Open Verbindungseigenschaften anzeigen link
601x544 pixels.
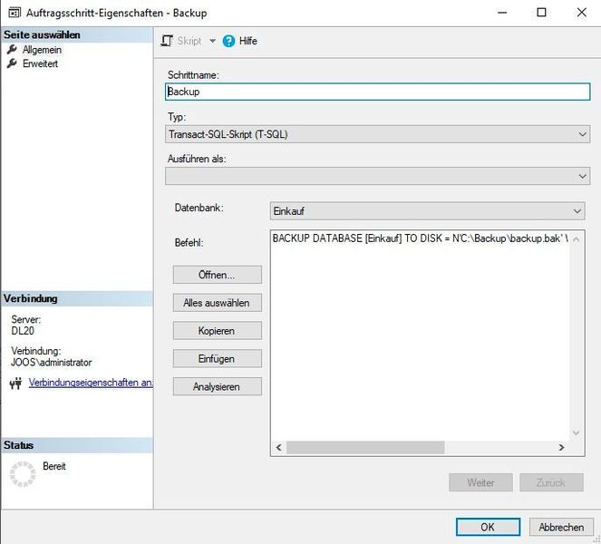91,383
